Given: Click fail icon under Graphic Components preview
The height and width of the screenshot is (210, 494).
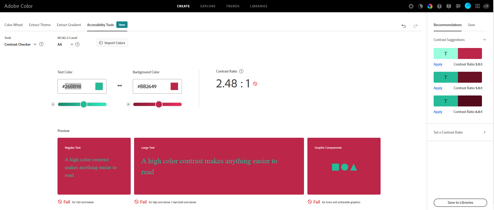Looking at the screenshot, I should pos(310,202).
